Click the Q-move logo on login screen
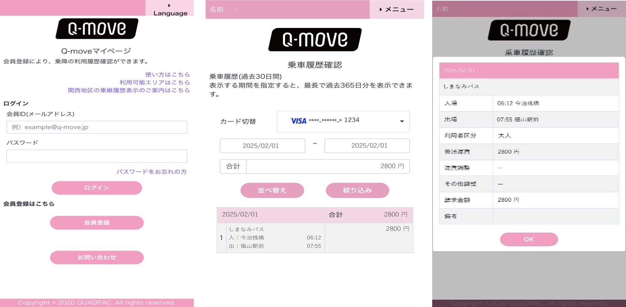This screenshot has height=307, width=626. [97, 29]
